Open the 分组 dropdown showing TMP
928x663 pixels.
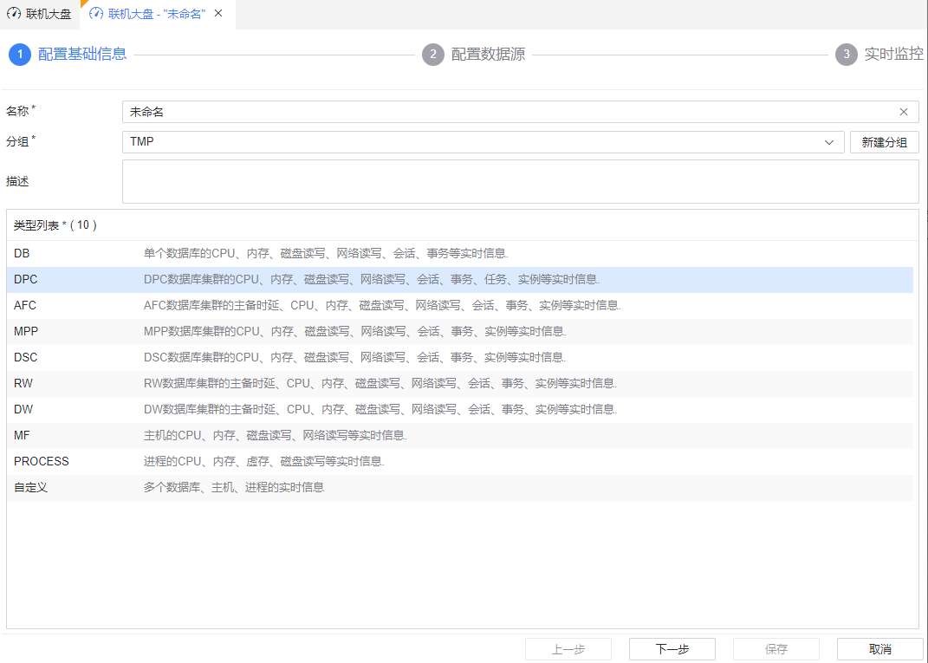[x=483, y=142]
